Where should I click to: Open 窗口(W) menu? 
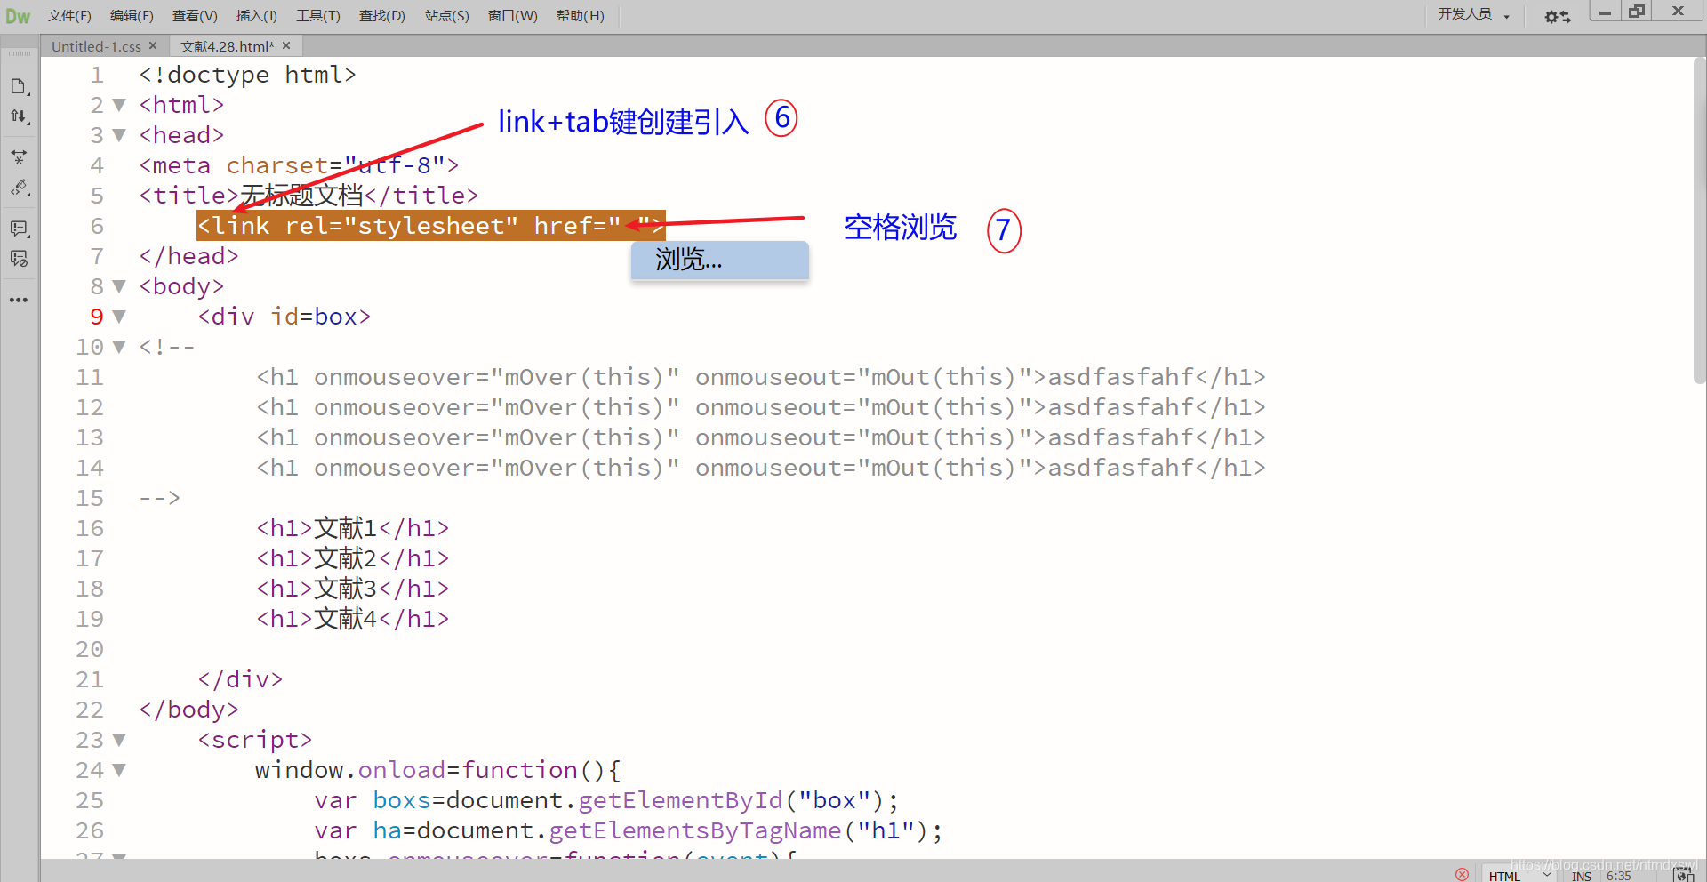point(513,16)
